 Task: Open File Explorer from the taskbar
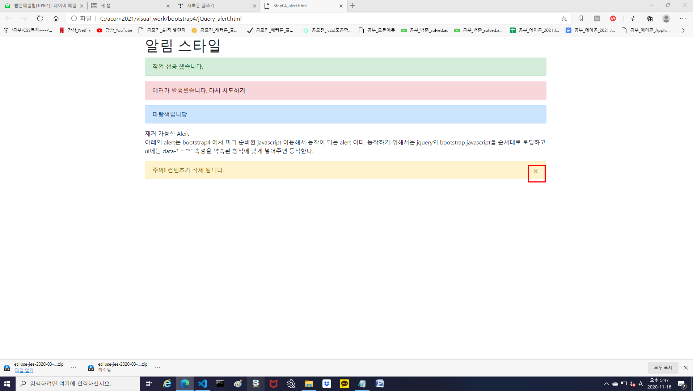point(309,384)
